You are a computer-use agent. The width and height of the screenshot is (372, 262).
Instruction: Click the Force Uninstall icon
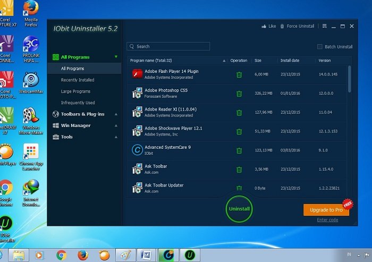282,26
